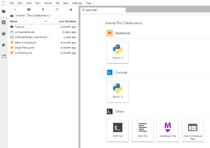Open the file browser sidebar panel
The image size is (210, 148).
click(3, 11)
